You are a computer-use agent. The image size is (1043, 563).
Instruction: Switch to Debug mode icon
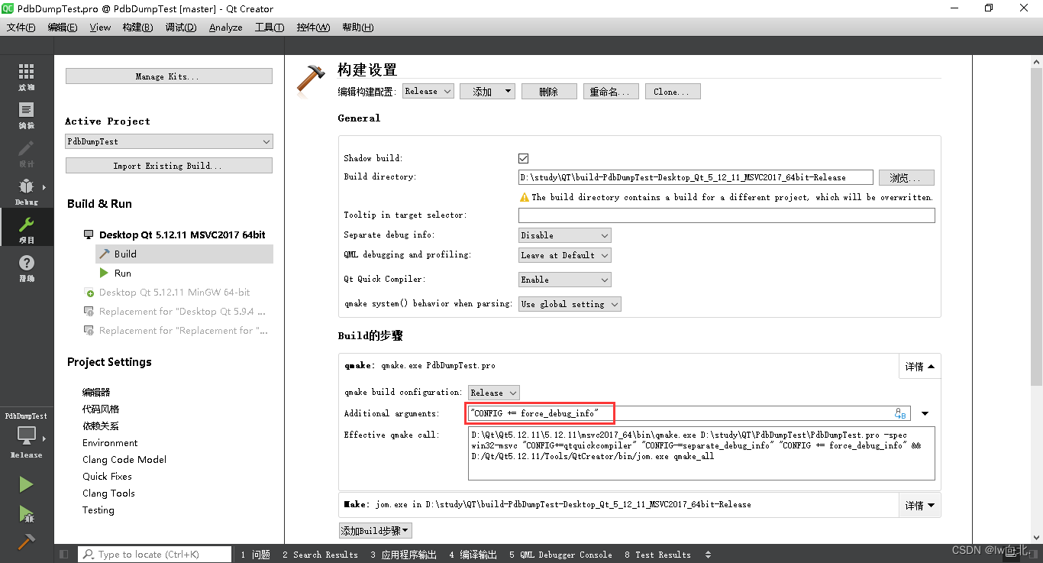point(27,191)
